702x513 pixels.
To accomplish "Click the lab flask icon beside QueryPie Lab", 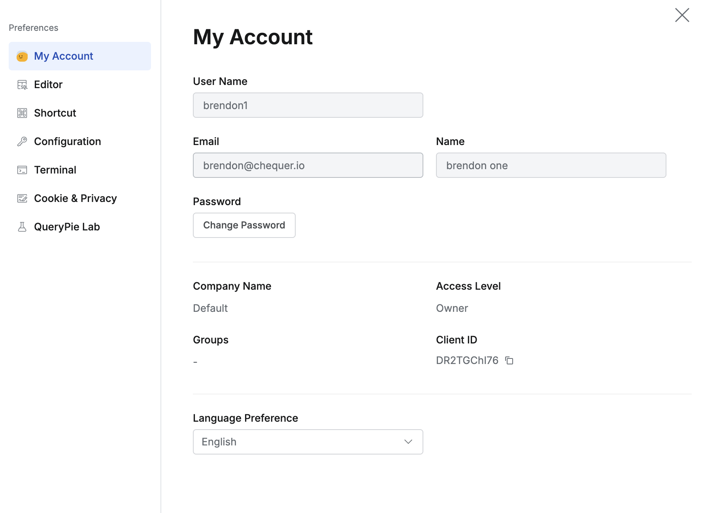I will coord(22,226).
